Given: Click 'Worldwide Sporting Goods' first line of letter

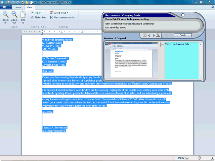Looking at the screenshot, I should click(x=57, y=40).
